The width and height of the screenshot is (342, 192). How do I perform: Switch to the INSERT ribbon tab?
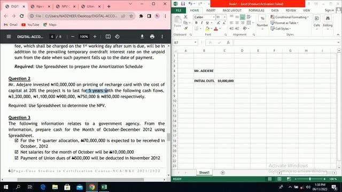click(x=211, y=10)
